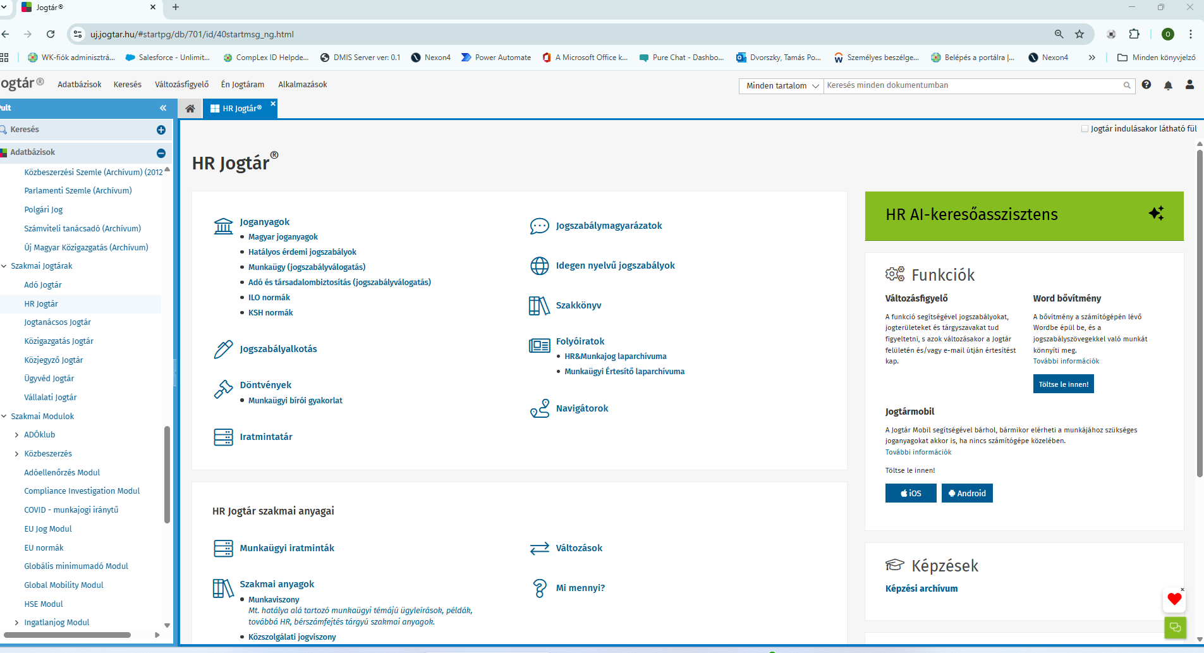The width and height of the screenshot is (1204, 653).
Task: Click the 'Töltse le innen!' button
Action: 1063,384
